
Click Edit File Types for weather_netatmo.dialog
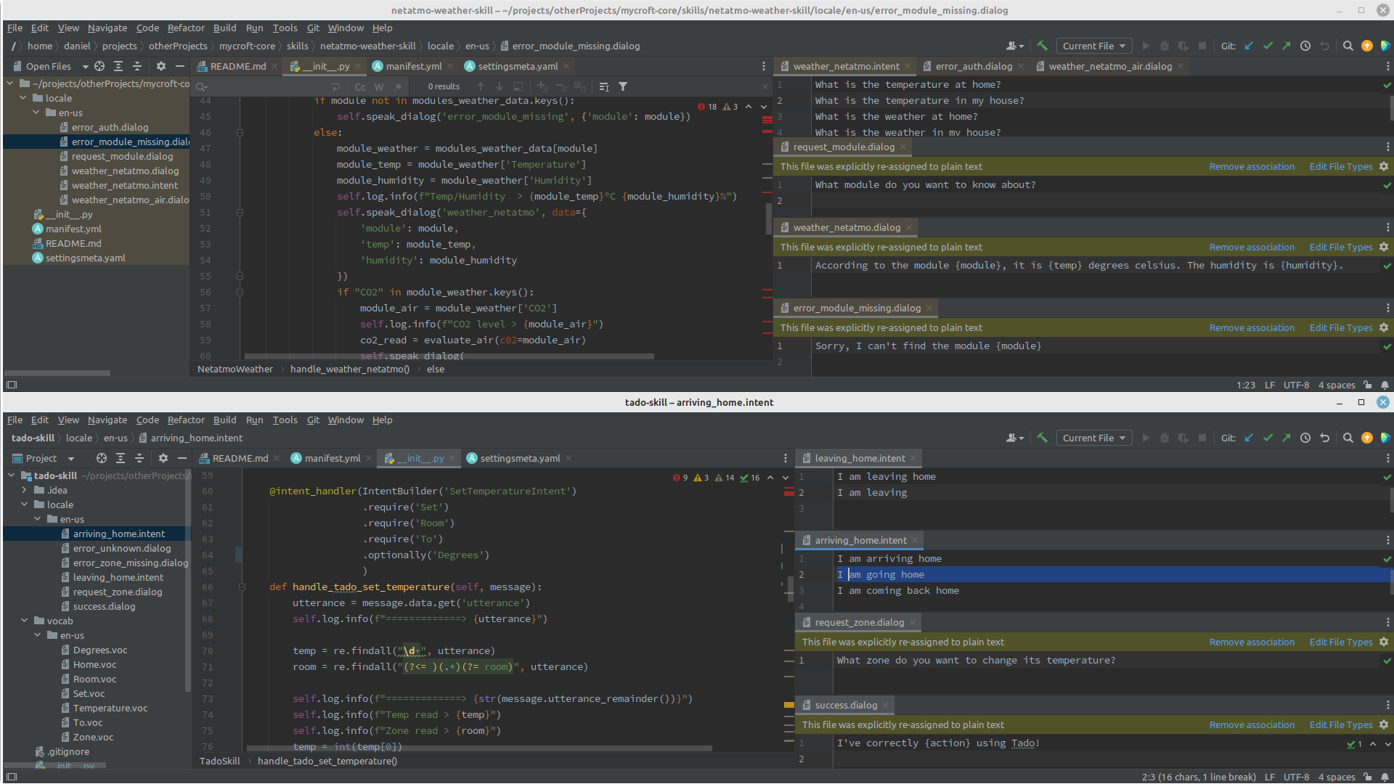[1340, 247]
